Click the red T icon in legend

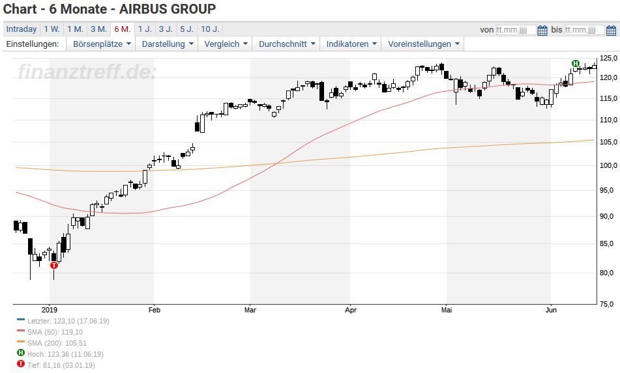point(21,364)
